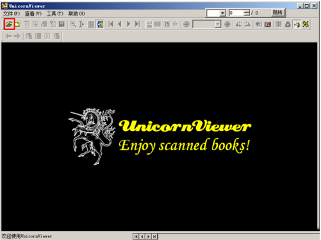This screenshot has width=321, height=240.
Task: Click the next page arrow in toolbar
Action: [x=129, y=24]
